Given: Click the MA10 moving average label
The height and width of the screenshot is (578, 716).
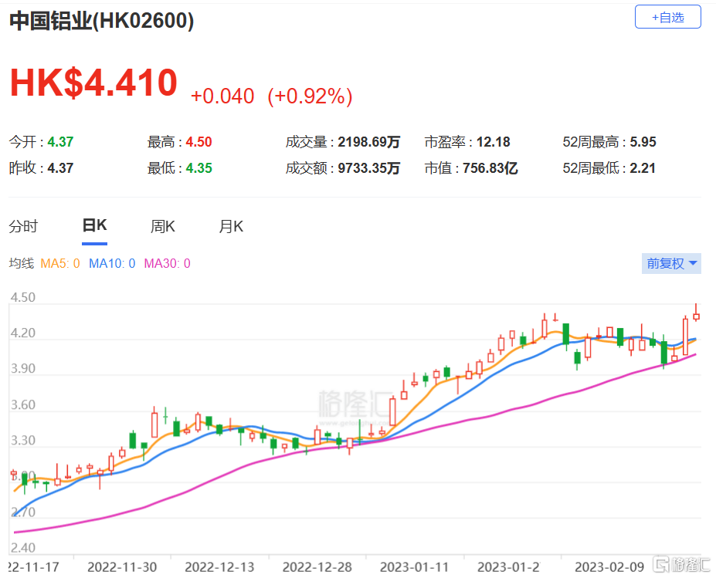Looking at the screenshot, I should click(x=112, y=263).
